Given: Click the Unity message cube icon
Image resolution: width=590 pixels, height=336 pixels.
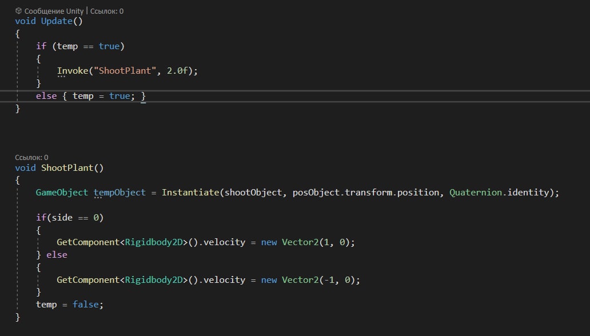Looking at the screenshot, I should coord(18,11).
